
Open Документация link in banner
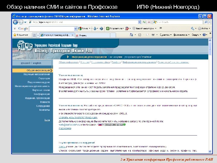pyautogui.click(x=132, y=57)
